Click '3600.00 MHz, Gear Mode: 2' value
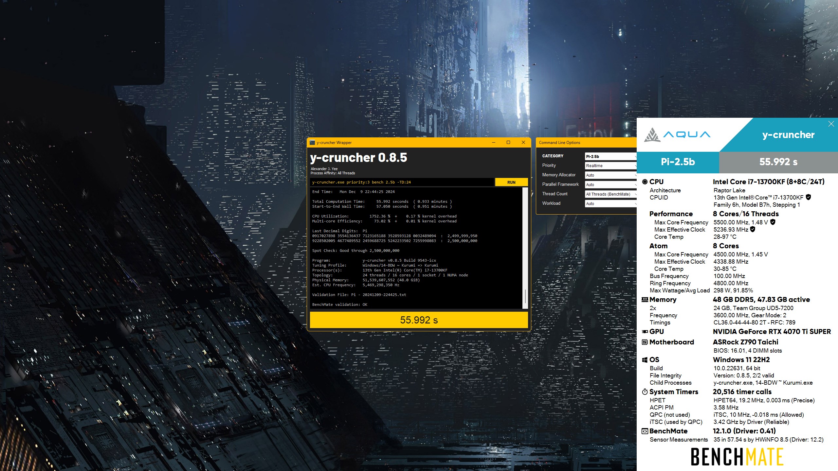The height and width of the screenshot is (471, 838). click(x=750, y=315)
